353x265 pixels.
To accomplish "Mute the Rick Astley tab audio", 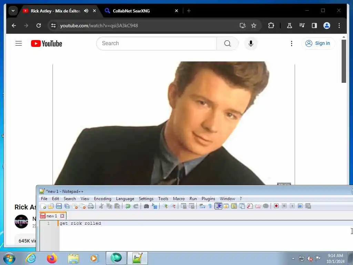I will tap(86, 11).
